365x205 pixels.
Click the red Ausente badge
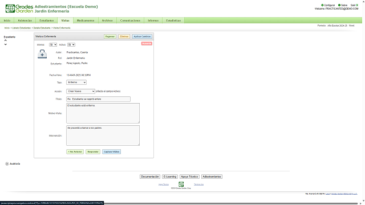[x=147, y=43]
